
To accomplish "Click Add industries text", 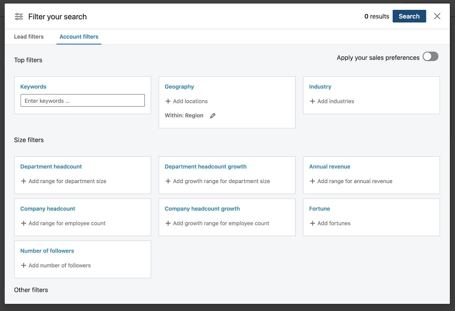I will click(x=336, y=101).
